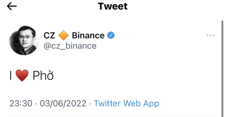Click the dot separator before Twitter Web App
Image resolution: width=225 pixels, height=117 pixels.
click(90, 104)
